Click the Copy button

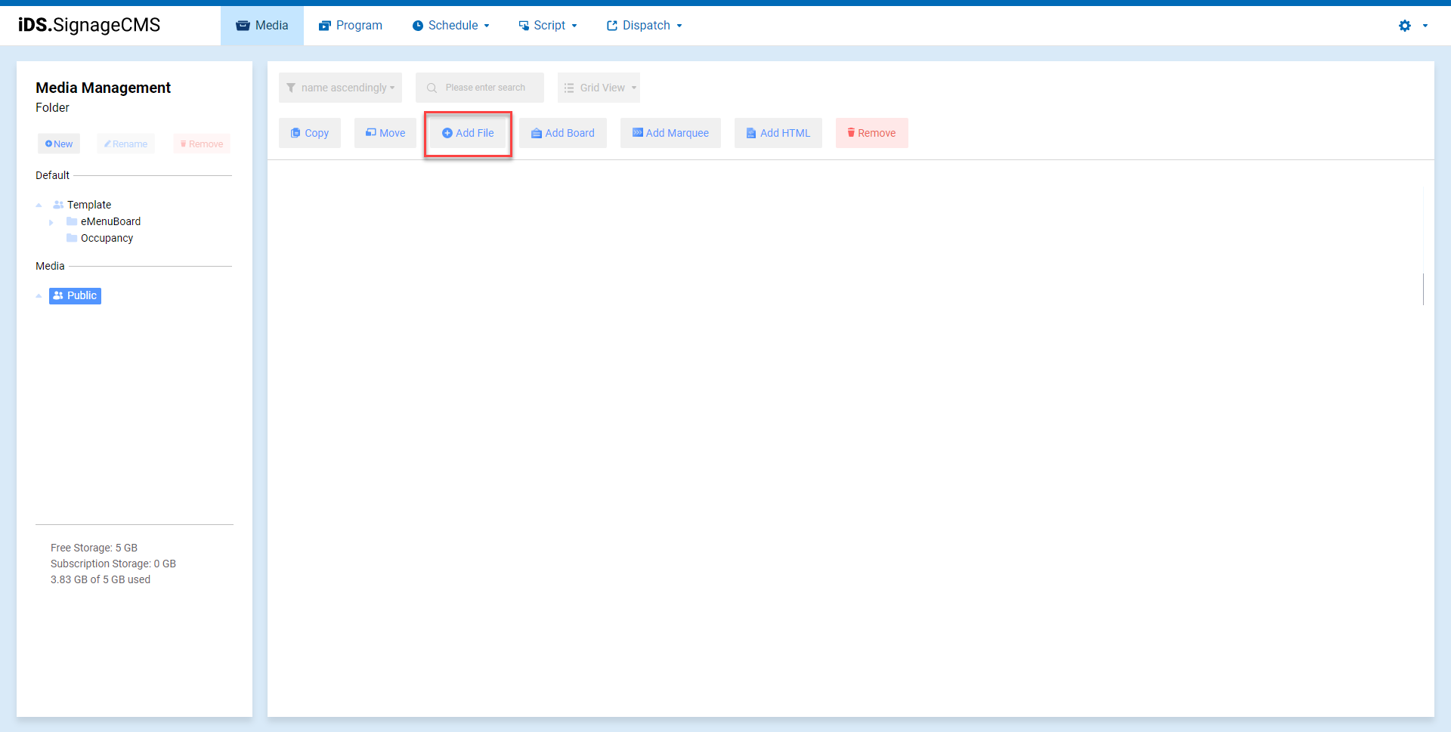310,133
